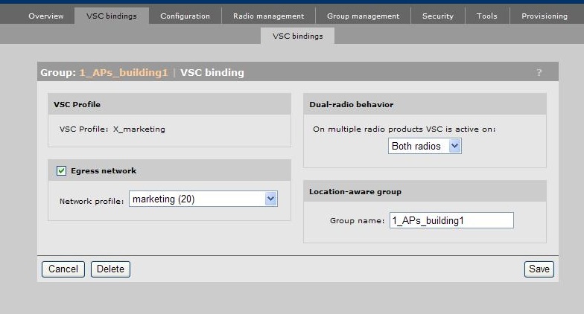The height and width of the screenshot is (314, 584).
Task: Go to the Provisioning tab
Action: pyautogui.click(x=544, y=16)
